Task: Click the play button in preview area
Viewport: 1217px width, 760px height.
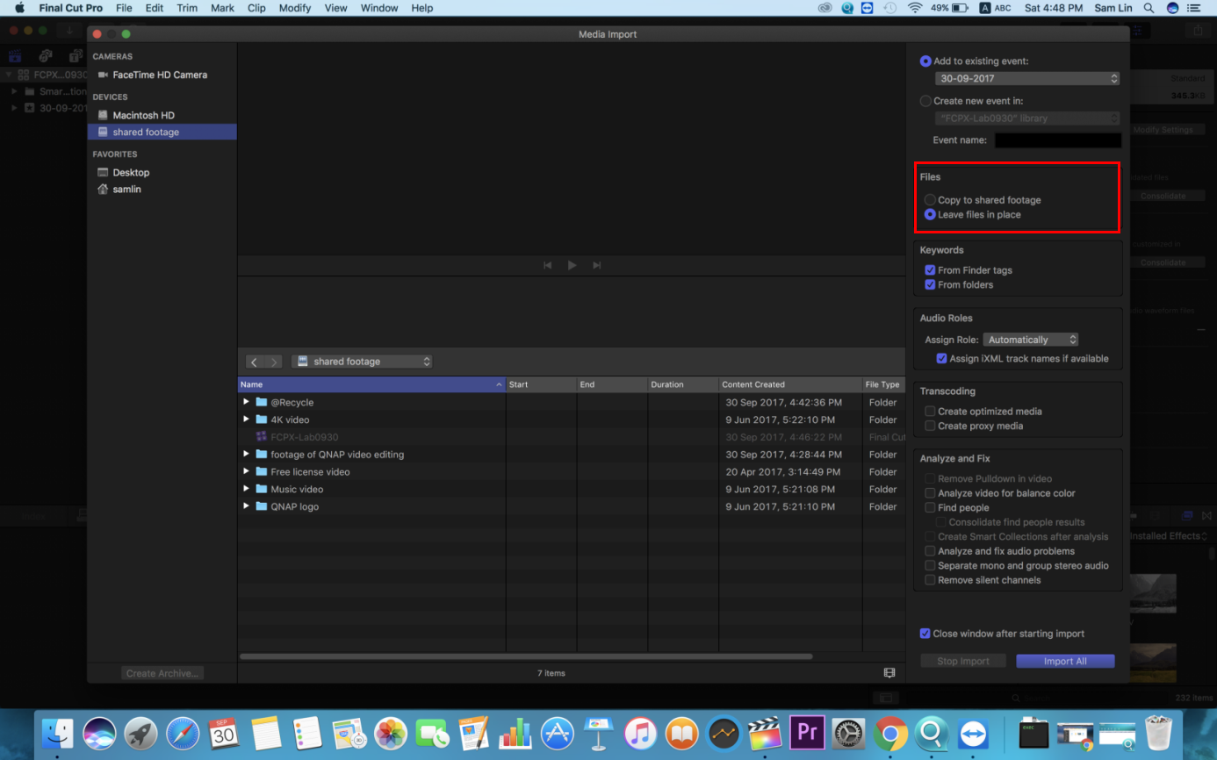Action: [572, 265]
